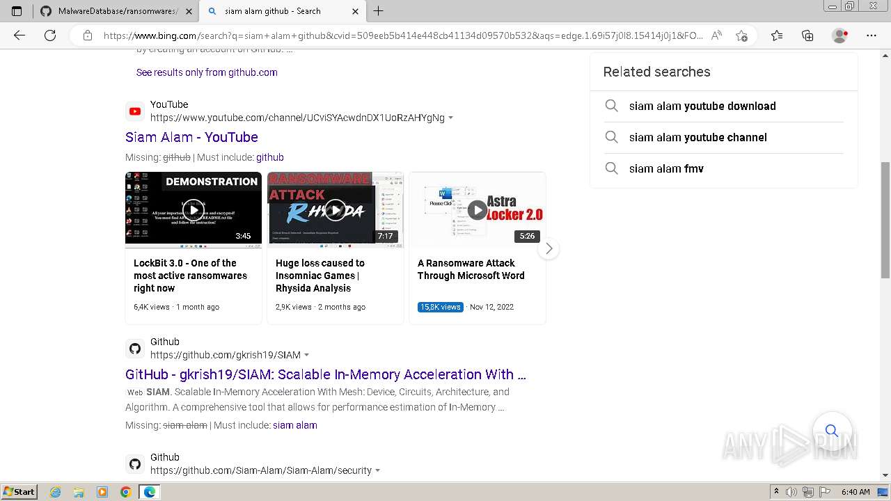The height and width of the screenshot is (501, 891).
Task: Play the LockBit 3.0 demonstration video
Action: point(194,209)
